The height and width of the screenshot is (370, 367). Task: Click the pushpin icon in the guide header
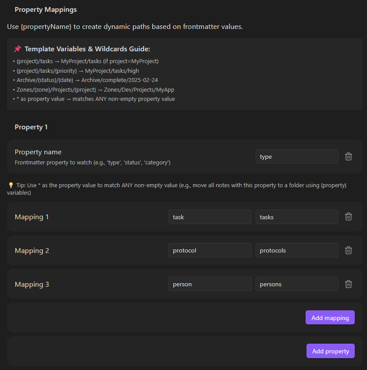[18, 49]
